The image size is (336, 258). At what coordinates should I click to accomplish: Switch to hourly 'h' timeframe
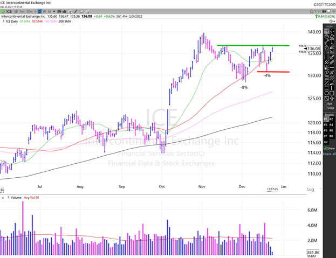(x=36, y=11)
